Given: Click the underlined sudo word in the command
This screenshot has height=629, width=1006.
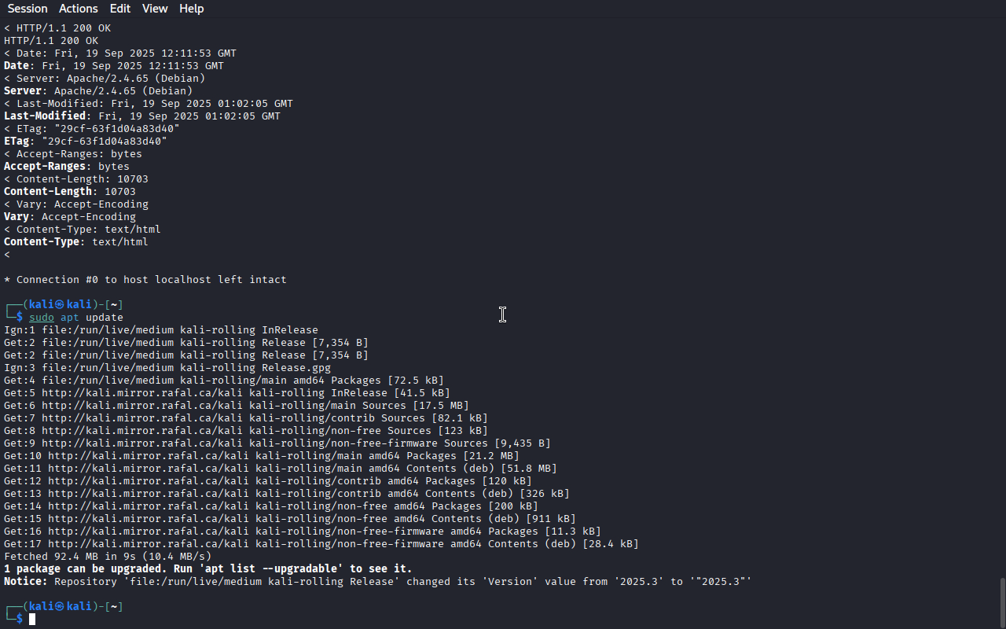Looking at the screenshot, I should point(42,318).
